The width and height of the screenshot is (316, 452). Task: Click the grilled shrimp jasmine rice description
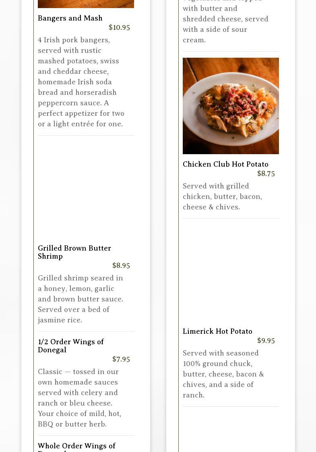pos(81,299)
